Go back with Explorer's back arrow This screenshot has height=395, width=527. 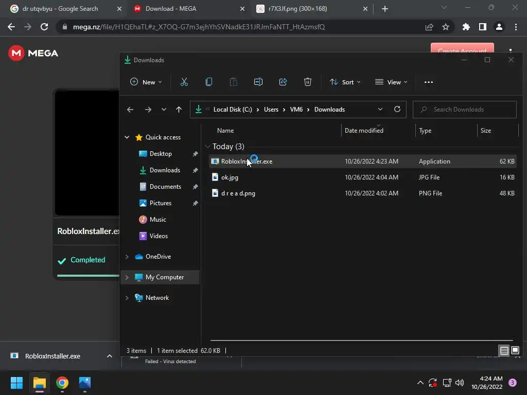(130, 110)
